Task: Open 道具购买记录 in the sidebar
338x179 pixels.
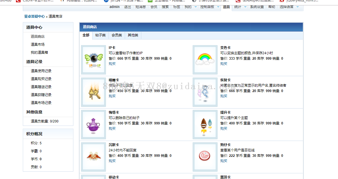Action: (41, 79)
